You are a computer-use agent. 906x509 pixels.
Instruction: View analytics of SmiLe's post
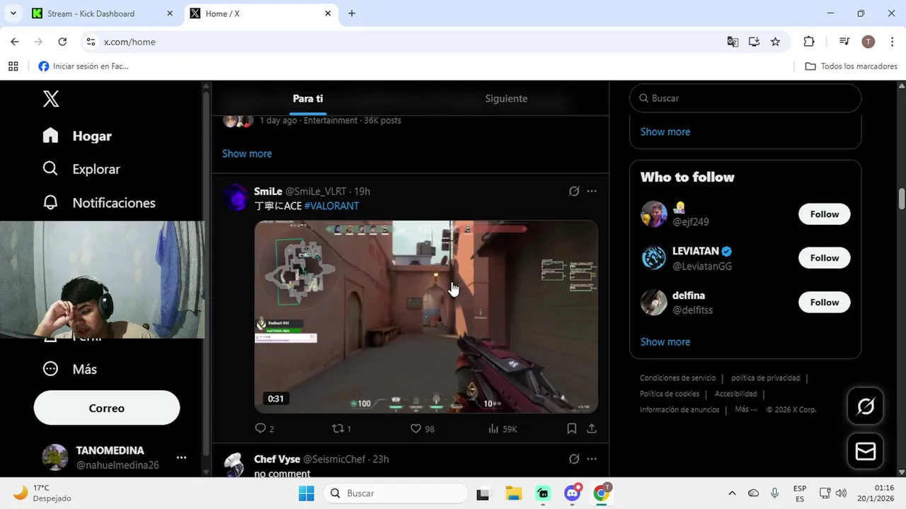[x=503, y=428]
